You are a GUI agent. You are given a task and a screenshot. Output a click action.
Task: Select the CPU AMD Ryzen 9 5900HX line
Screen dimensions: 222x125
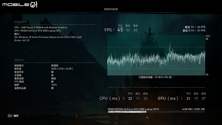pos(41,28)
